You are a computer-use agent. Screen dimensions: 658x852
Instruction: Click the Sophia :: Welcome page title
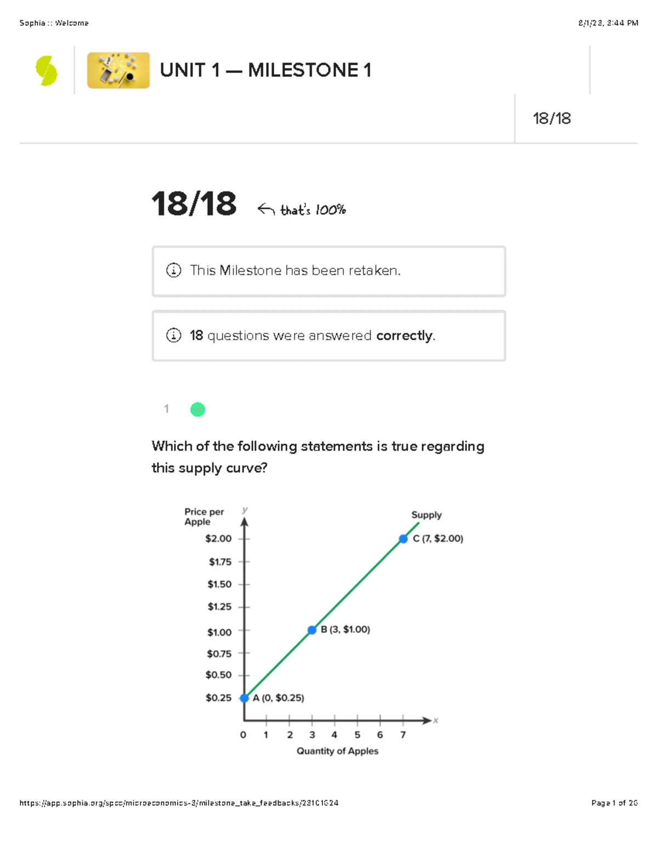click(54, 23)
